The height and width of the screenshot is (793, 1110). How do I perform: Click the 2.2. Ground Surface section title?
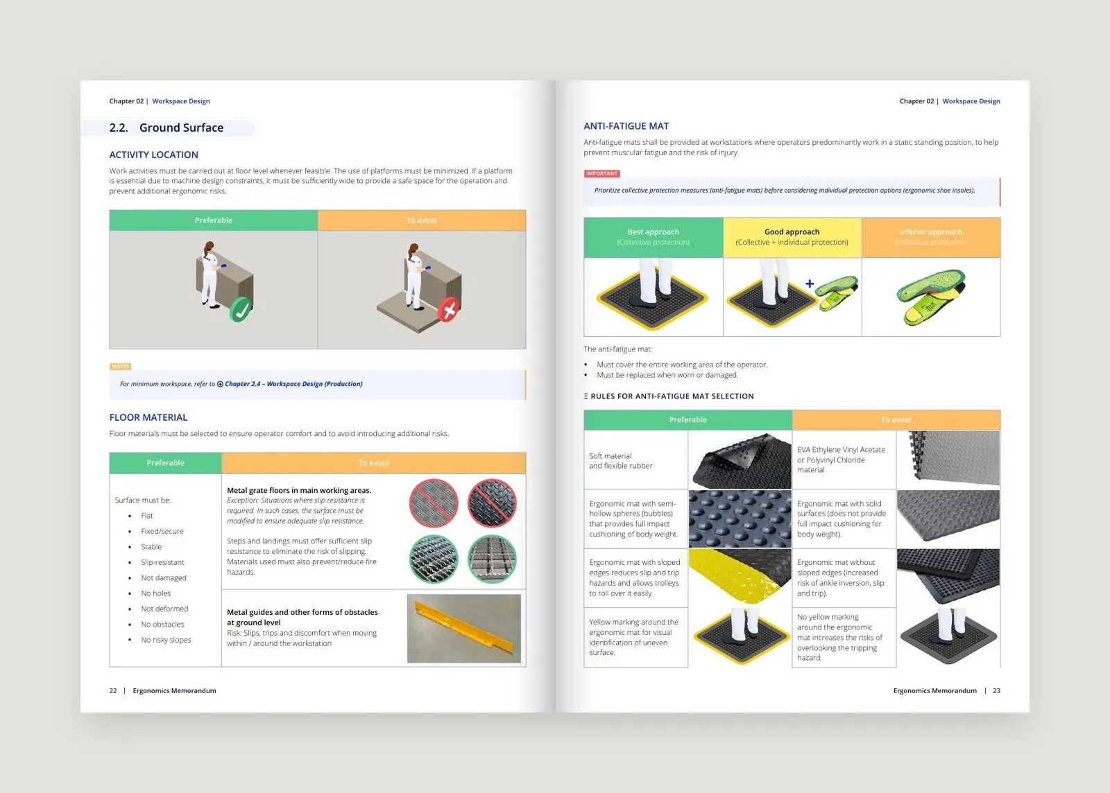click(x=166, y=128)
